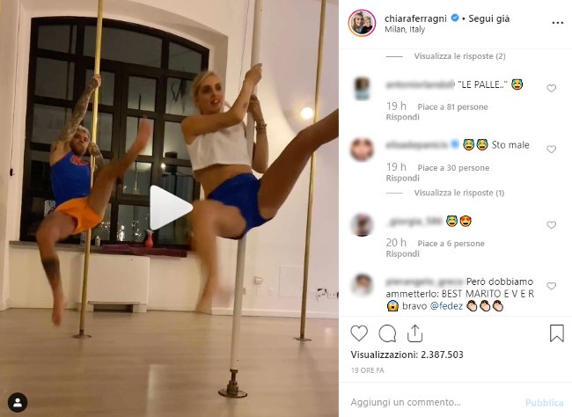This screenshot has height=417, width=572.
Task: Reply to the "LE PALLE.." comment
Action: point(403,117)
